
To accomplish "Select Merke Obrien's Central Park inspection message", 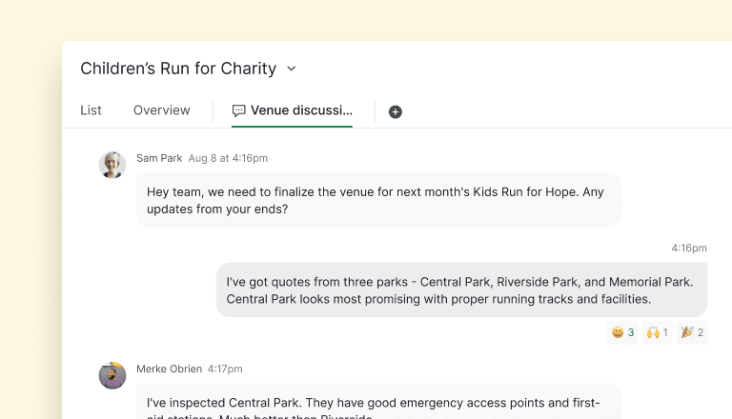I will click(378, 404).
